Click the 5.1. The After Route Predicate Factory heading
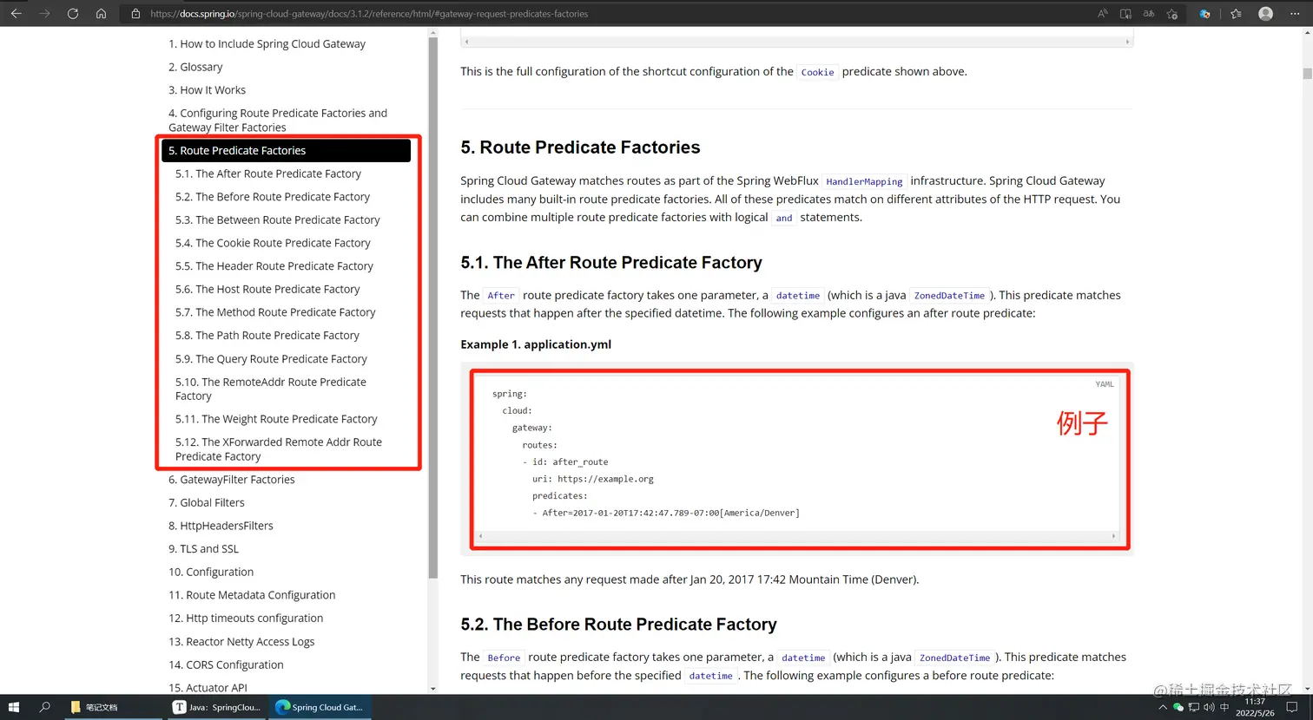The image size is (1313, 720). (611, 263)
